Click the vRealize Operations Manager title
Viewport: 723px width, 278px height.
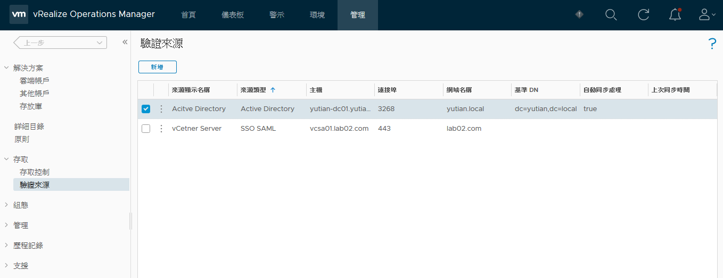pyautogui.click(x=94, y=14)
